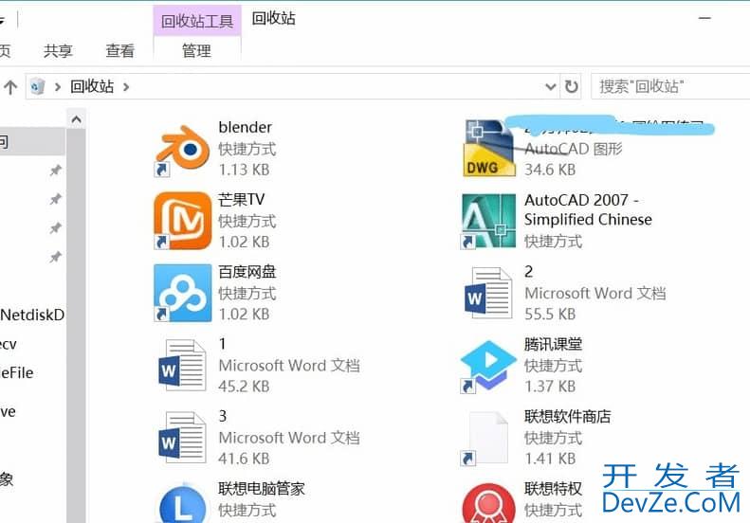This screenshot has height=523, width=750.
Task: Open the 共享 ribbon tab
Action: tap(58, 50)
